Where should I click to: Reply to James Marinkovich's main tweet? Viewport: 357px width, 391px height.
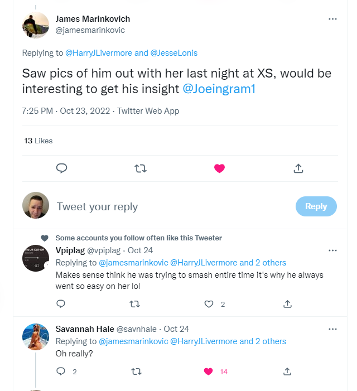(x=62, y=168)
